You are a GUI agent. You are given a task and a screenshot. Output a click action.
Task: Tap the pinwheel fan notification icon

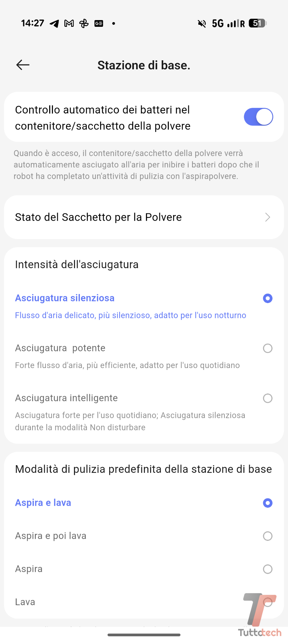pos(84,23)
